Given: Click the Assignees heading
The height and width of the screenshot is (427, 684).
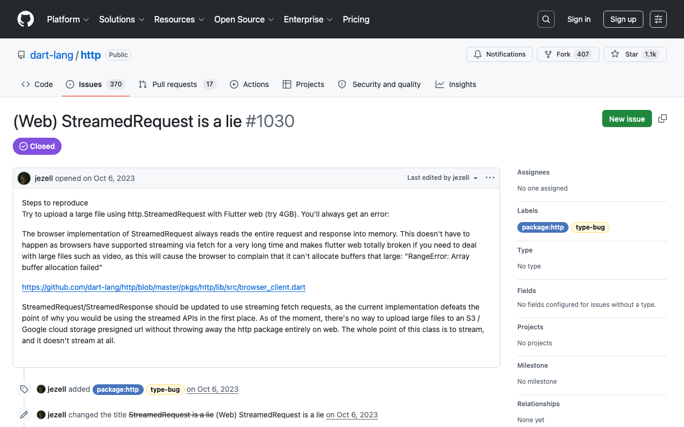Looking at the screenshot, I should pyautogui.click(x=533, y=172).
